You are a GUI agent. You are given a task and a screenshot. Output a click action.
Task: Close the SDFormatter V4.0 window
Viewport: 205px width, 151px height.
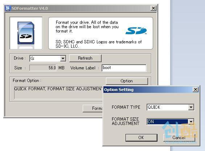tap(153, 8)
